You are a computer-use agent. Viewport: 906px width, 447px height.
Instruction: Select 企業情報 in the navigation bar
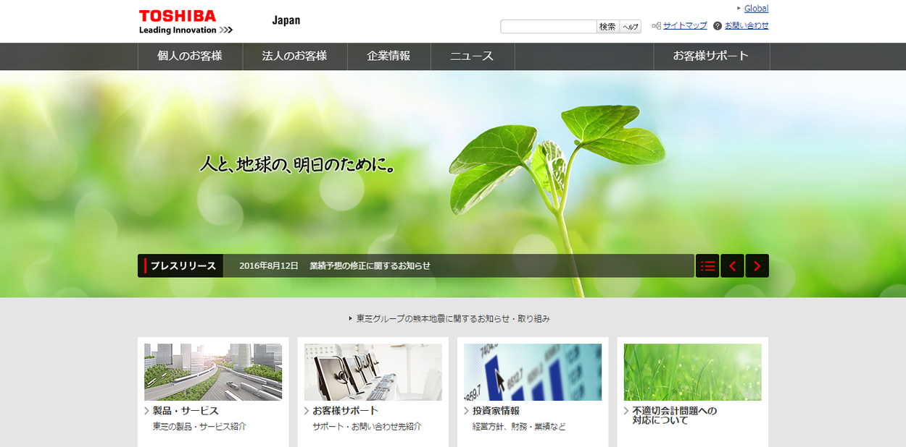click(x=388, y=56)
